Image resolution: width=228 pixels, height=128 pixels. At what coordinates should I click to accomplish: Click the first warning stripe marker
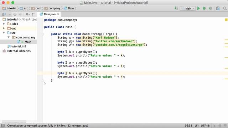(226, 39)
